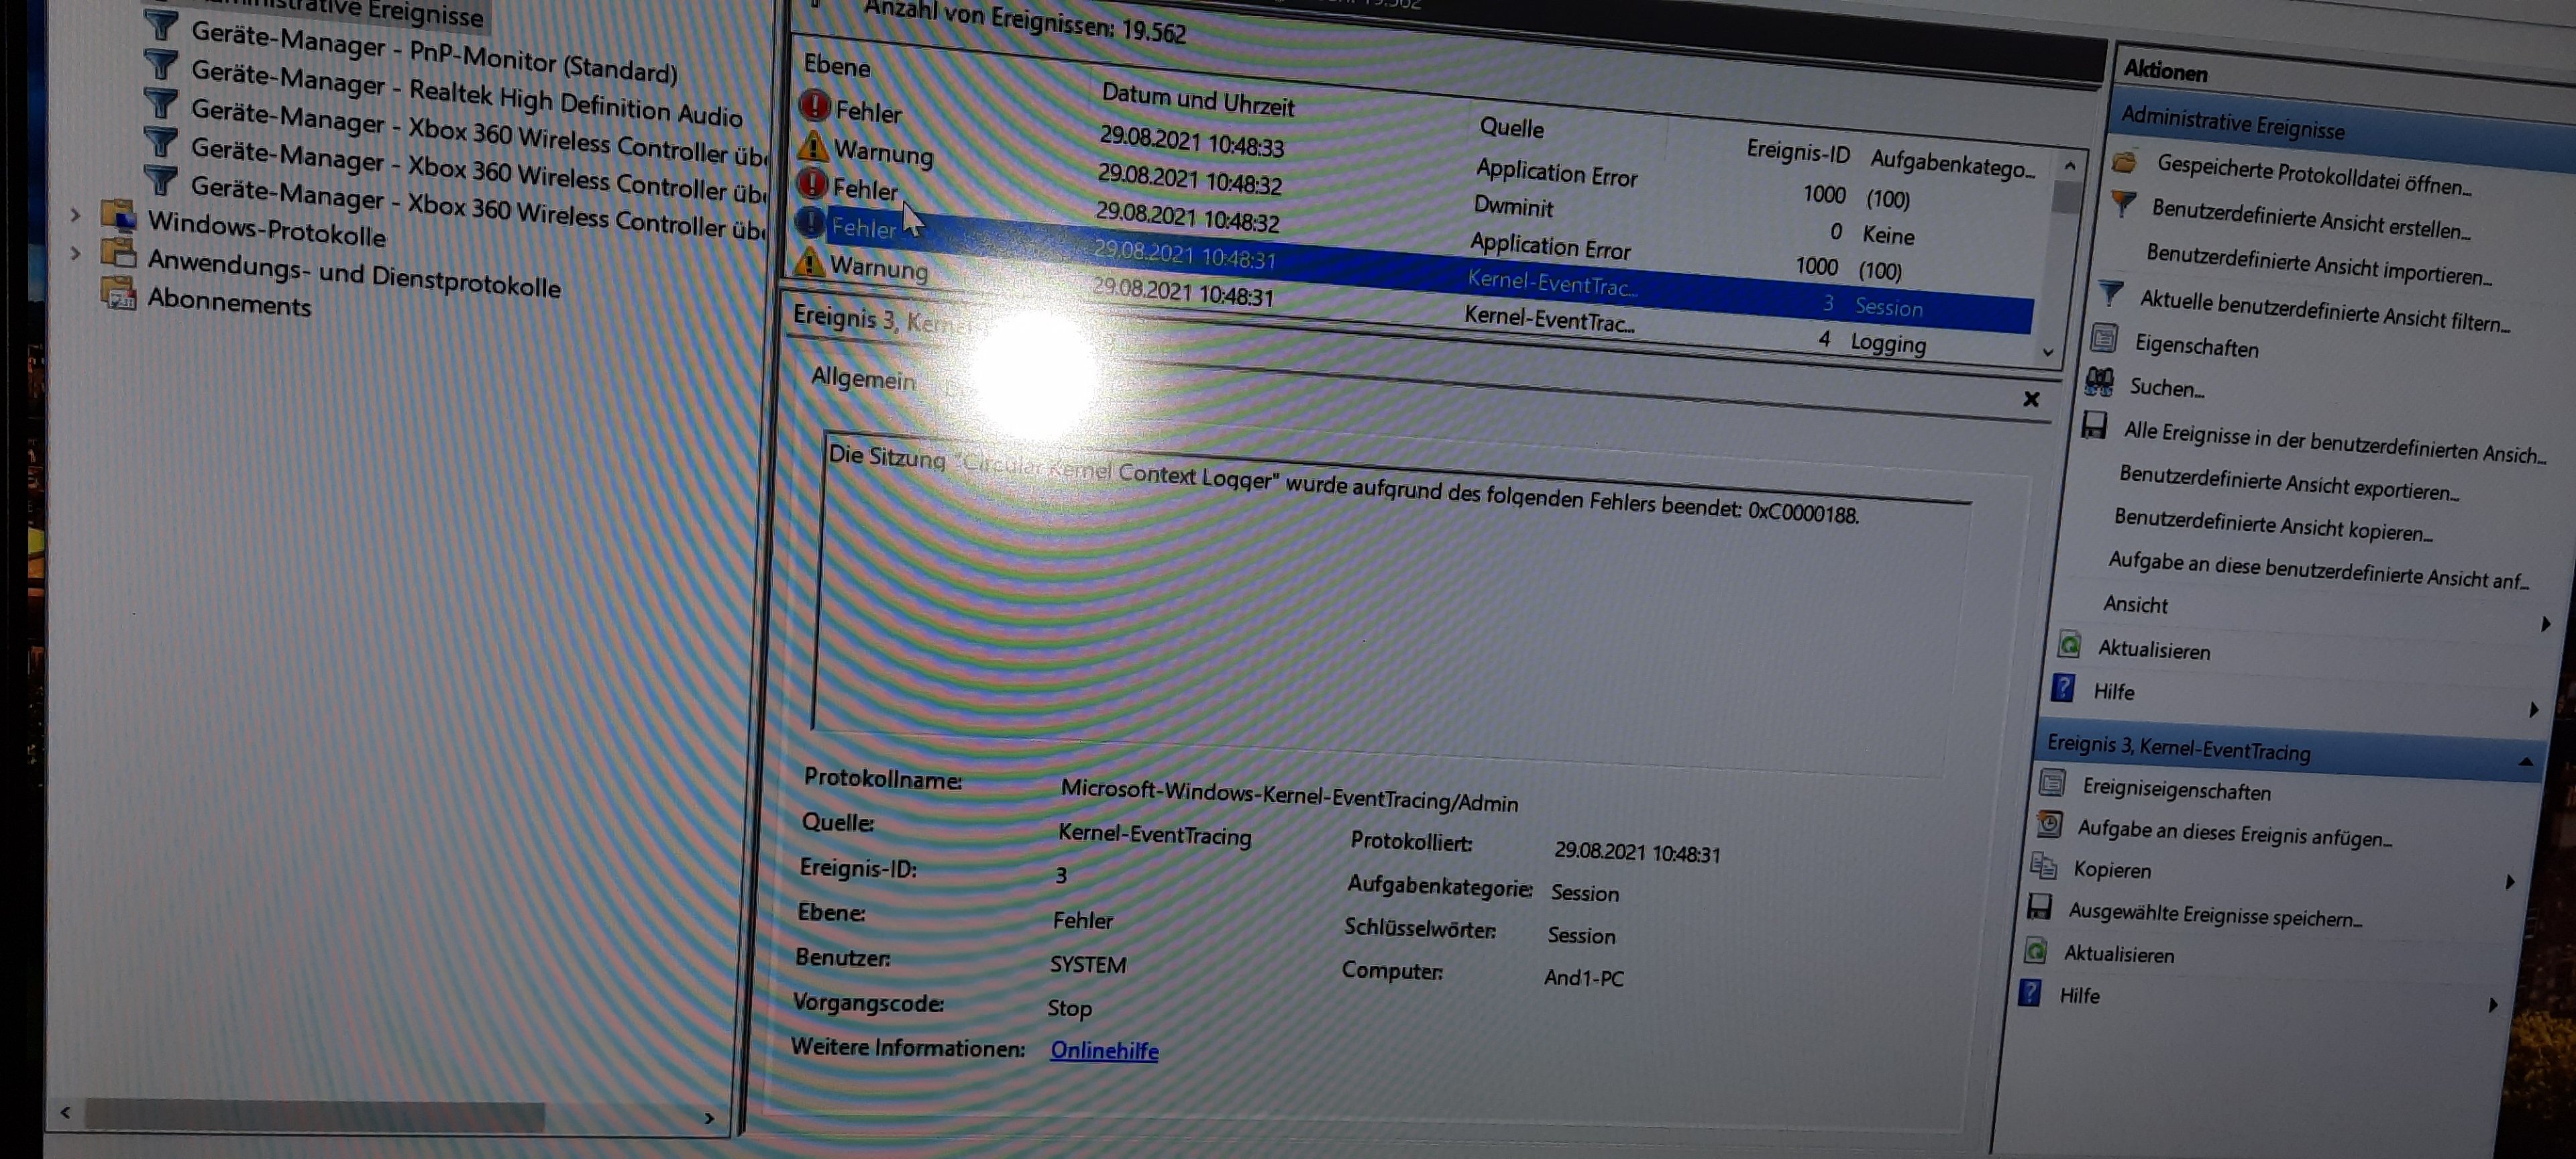Click the clock icon for Aufgabe an dieses Ereignis anfügen
2576x1159 pixels.
[x=2049, y=825]
